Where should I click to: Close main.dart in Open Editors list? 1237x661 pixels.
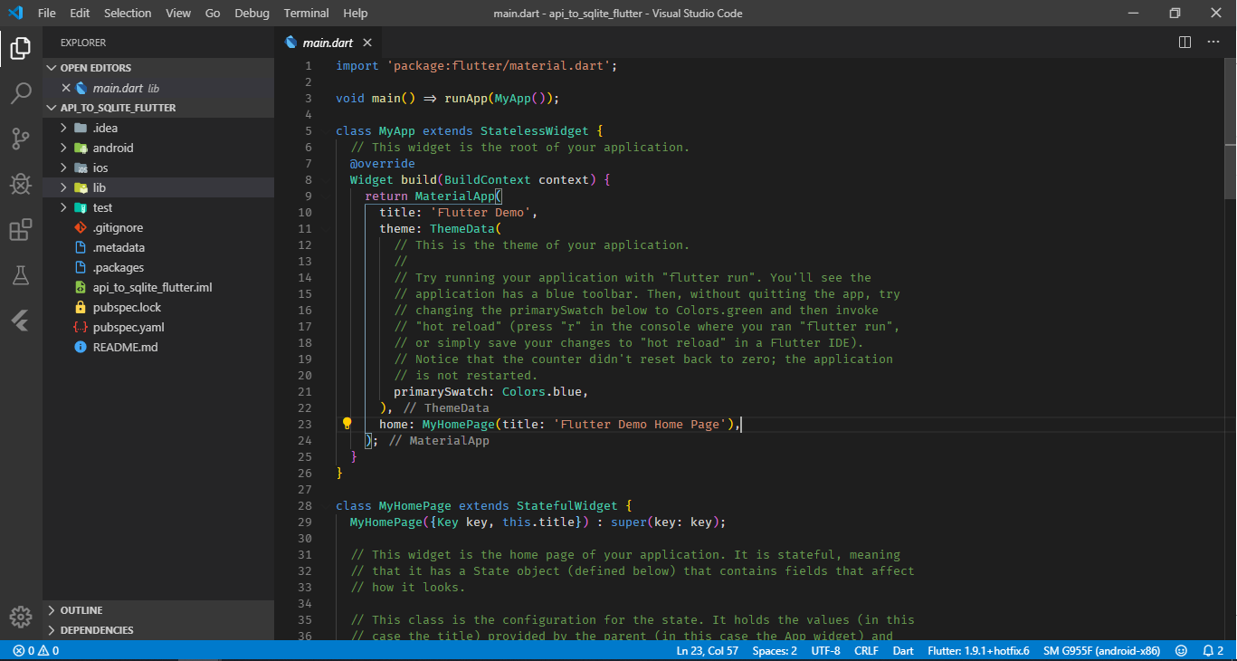(x=65, y=88)
